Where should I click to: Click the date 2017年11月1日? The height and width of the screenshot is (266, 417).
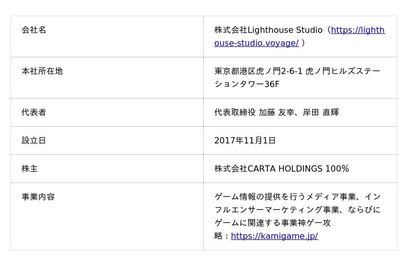pos(245,141)
